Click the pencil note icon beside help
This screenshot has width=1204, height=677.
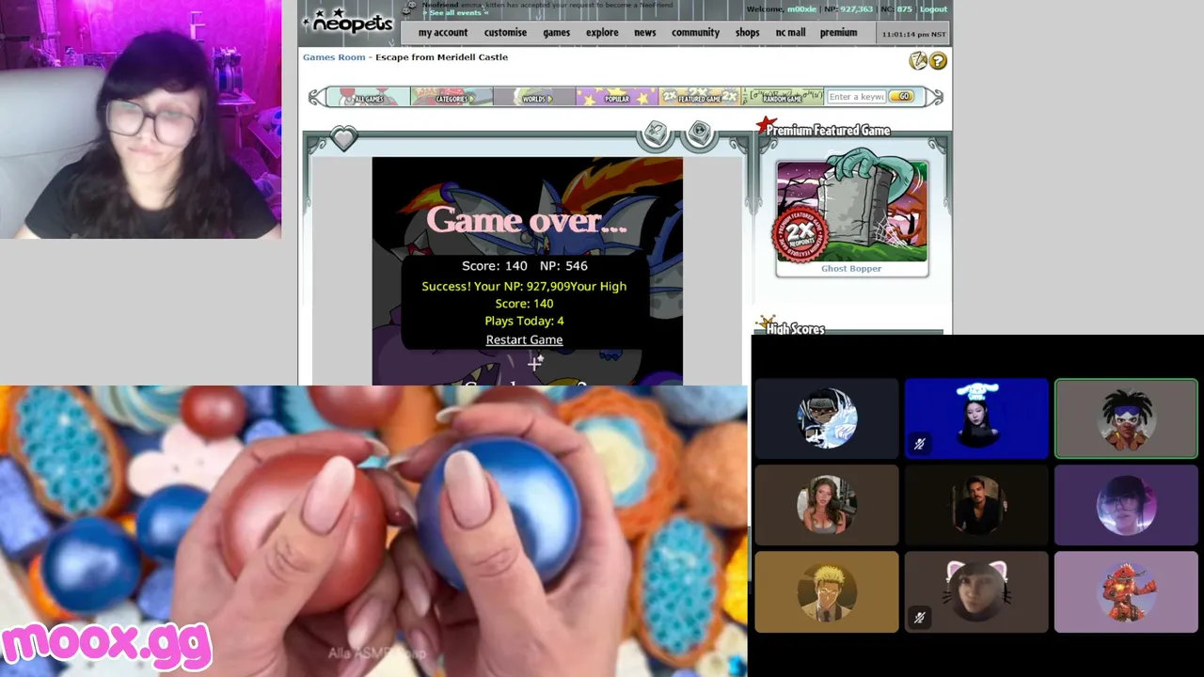[918, 61]
